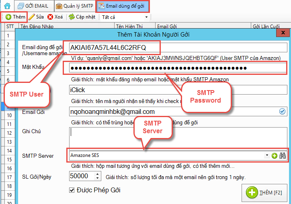Image resolution: width=291 pixels, height=204 pixels.
Task: Click the binoculars search icon for SMTP Server
Action: point(283,155)
